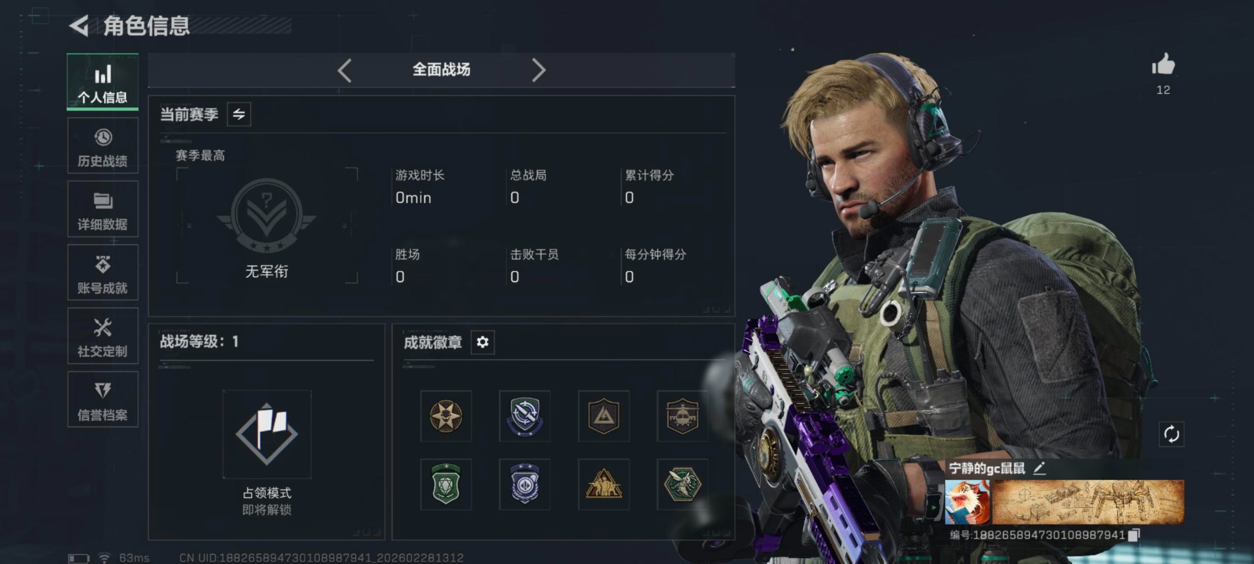The image size is (1254, 564).
Task: Go back using the arrow beside 角色信息
Action: (79, 26)
